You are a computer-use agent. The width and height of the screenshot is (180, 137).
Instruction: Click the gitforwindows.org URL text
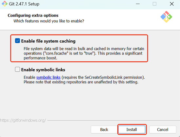(x=23, y=121)
